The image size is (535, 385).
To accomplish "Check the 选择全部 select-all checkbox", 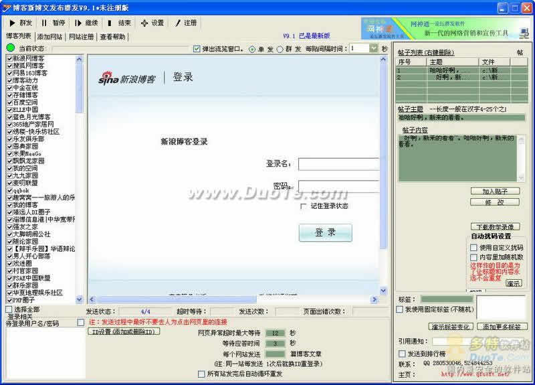I will coord(9,309).
